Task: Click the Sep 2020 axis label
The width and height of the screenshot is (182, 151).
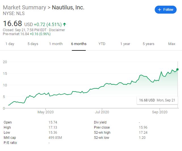Action: point(160,112)
